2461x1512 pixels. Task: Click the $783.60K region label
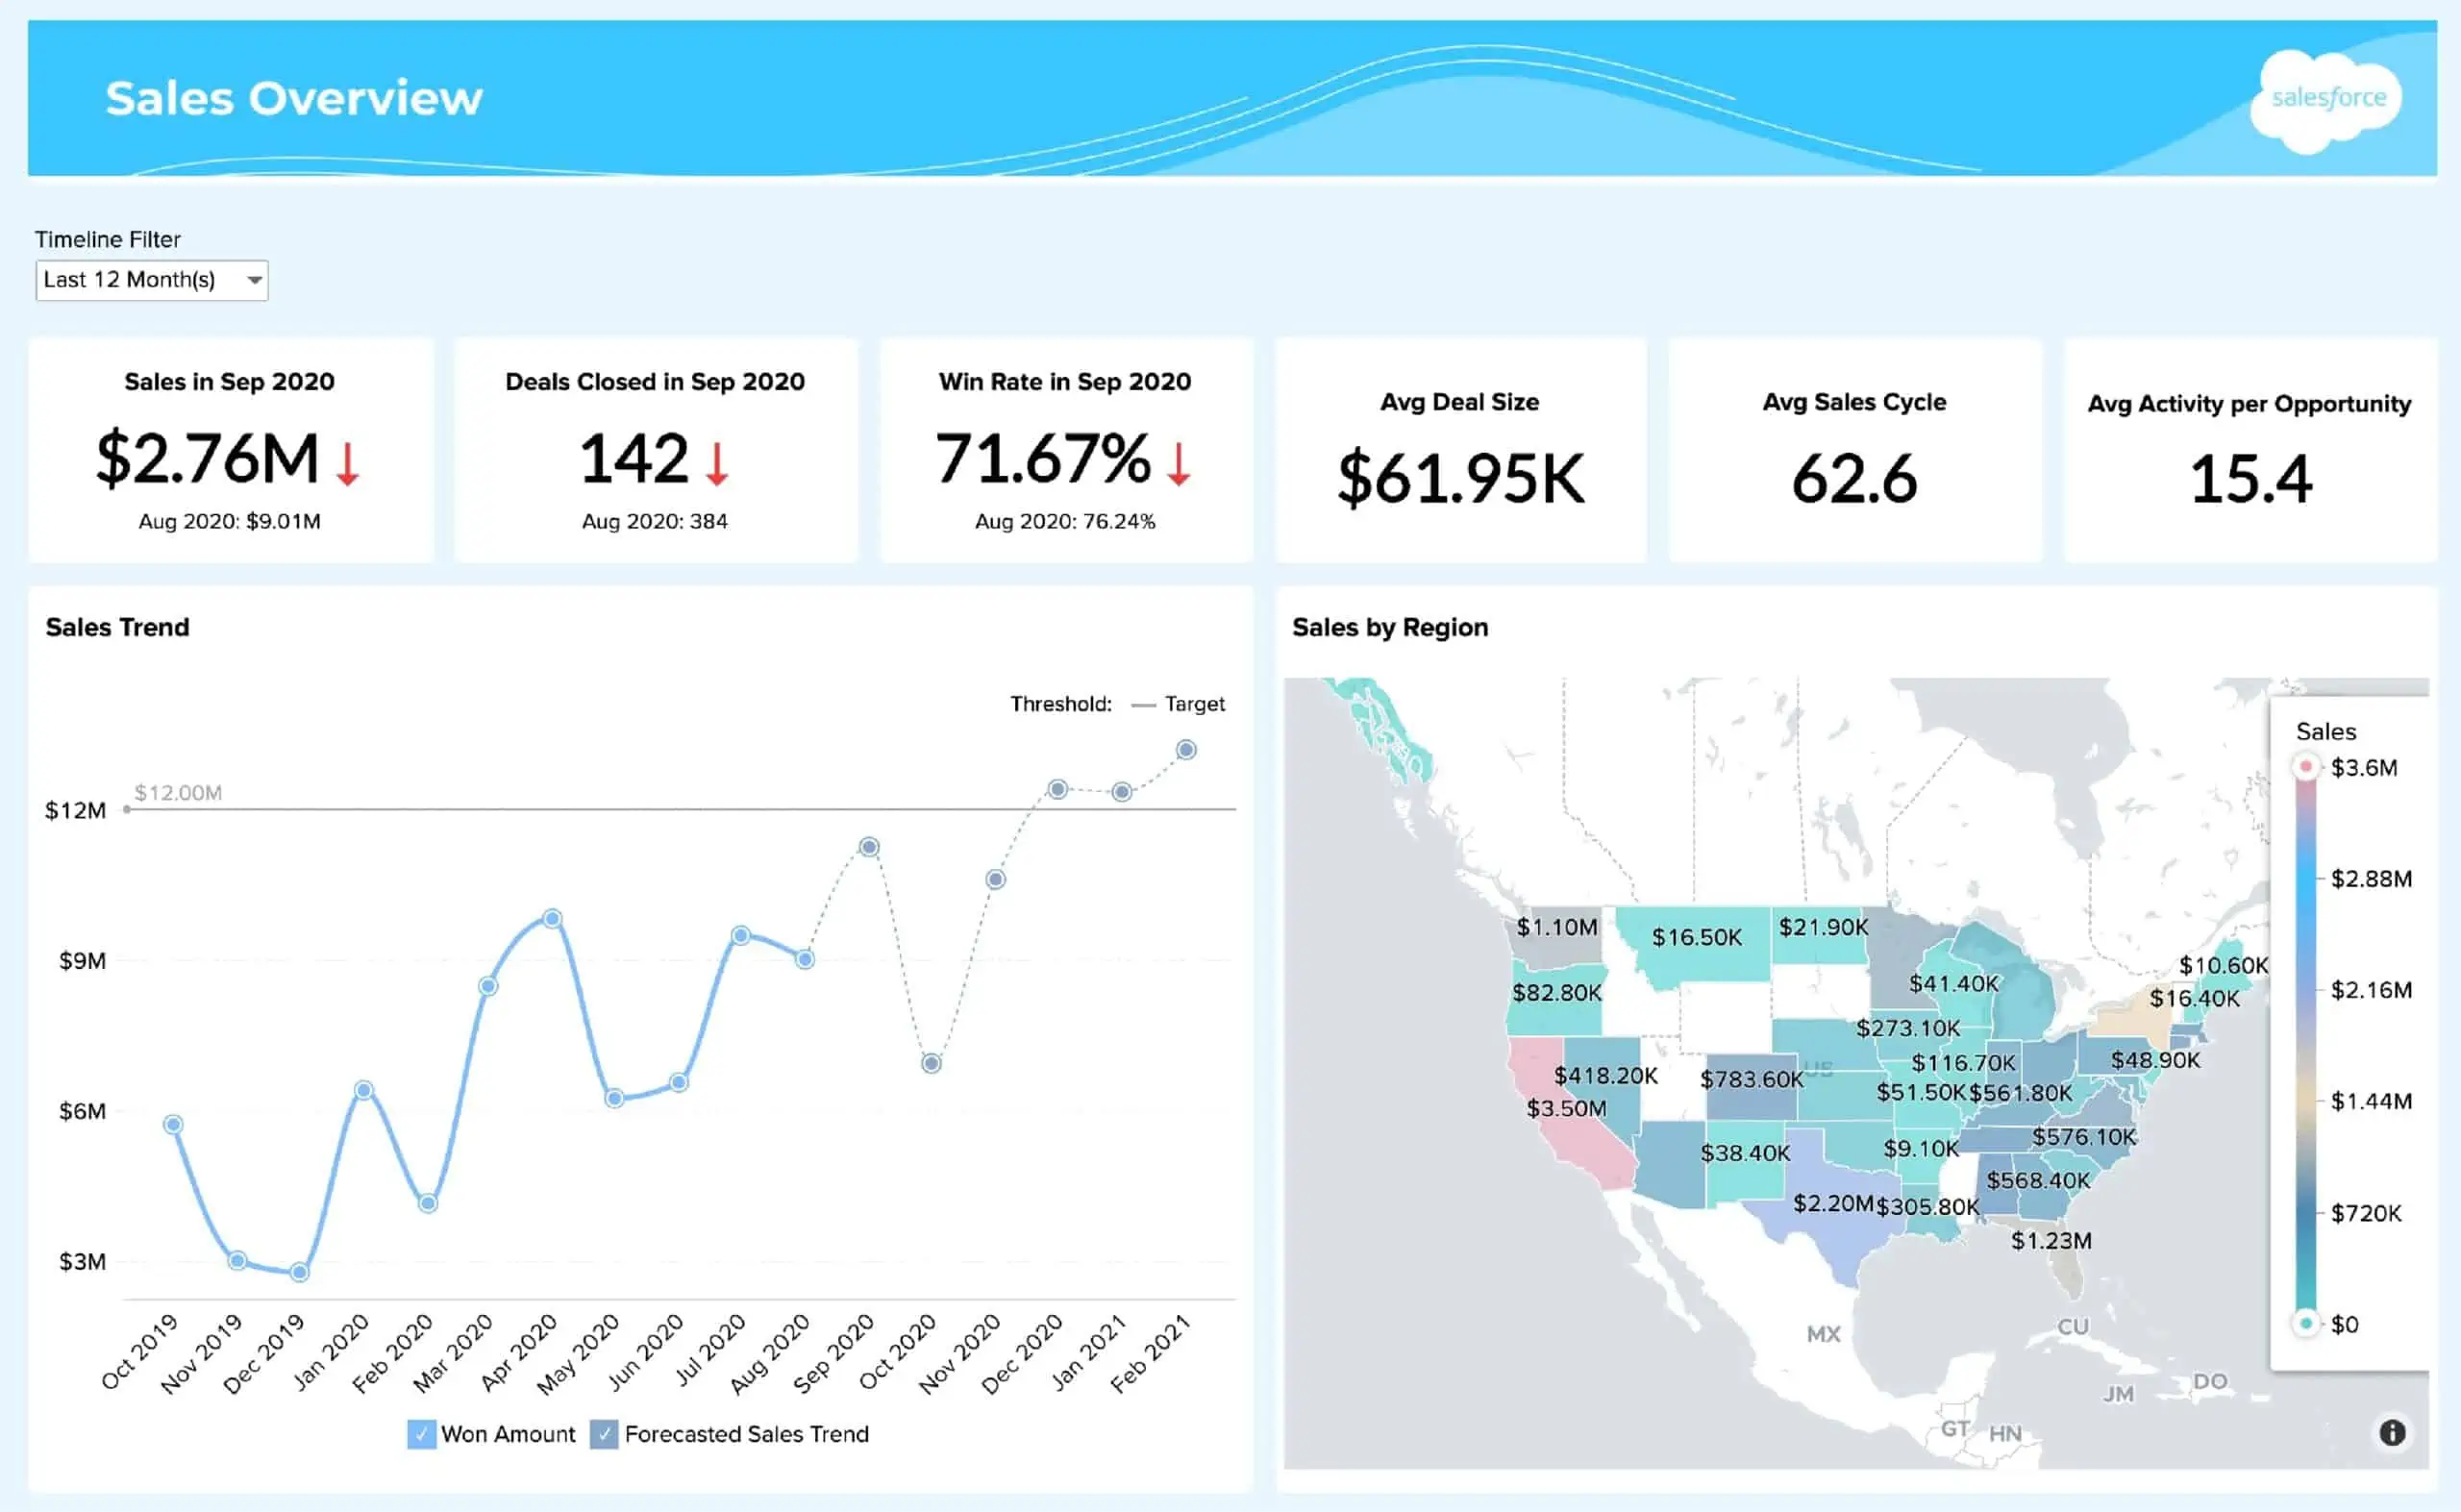(x=1751, y=1079)
